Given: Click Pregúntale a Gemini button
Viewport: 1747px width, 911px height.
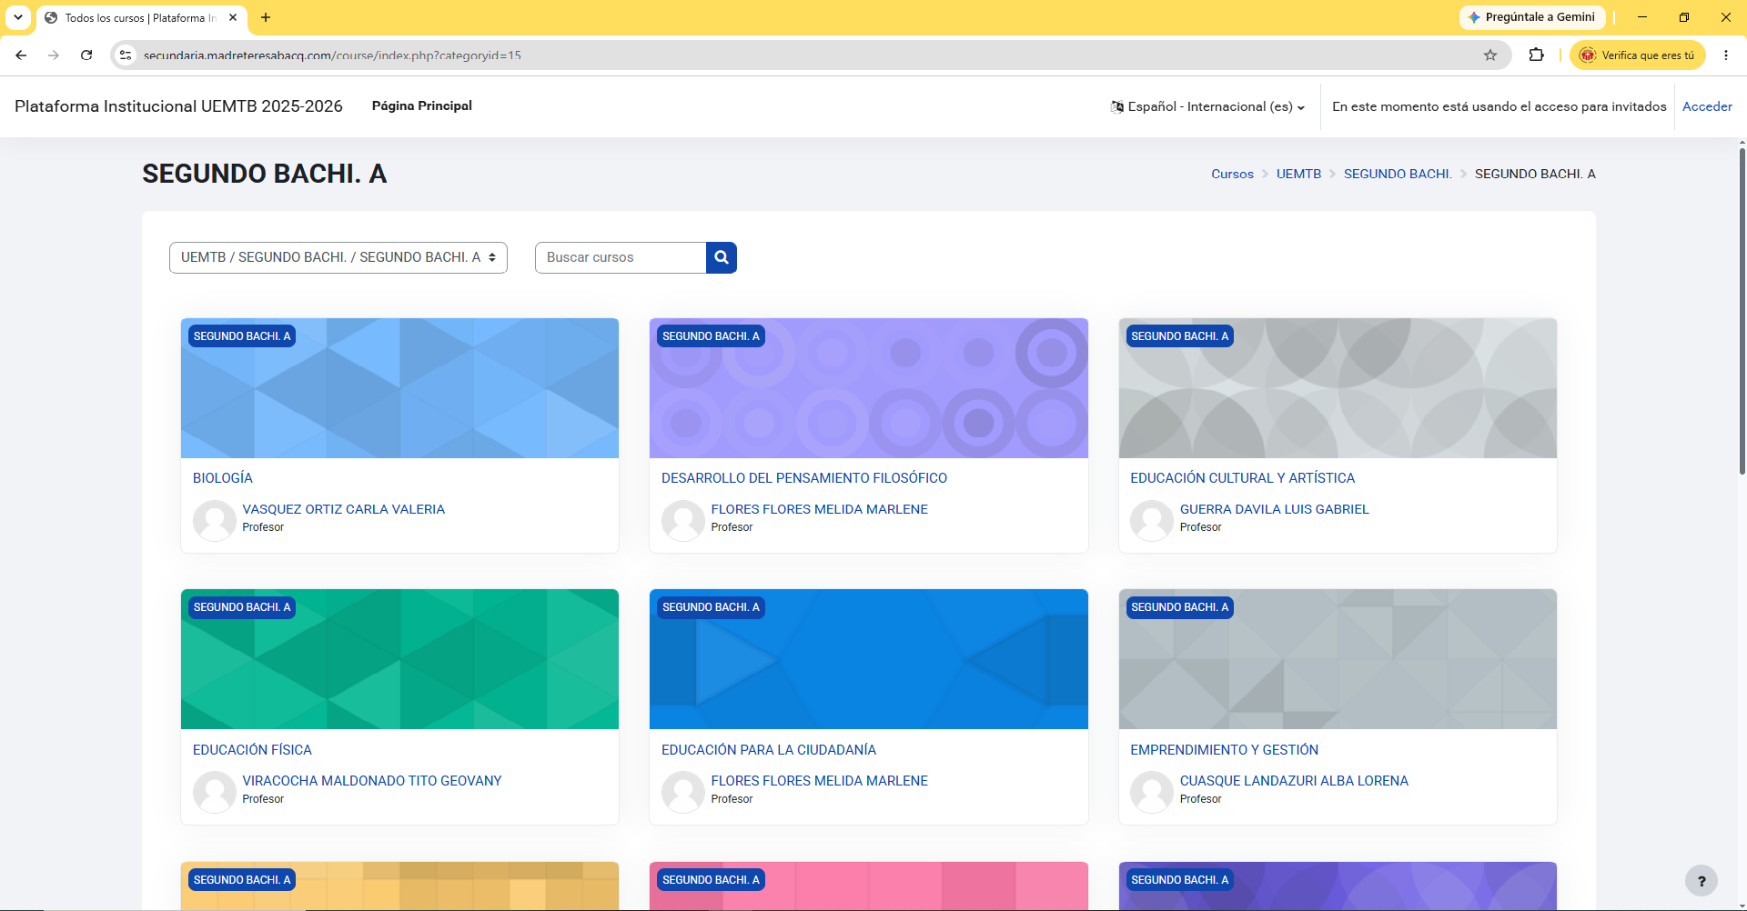Looking at the screenshot, I should tap(1532, 17).
